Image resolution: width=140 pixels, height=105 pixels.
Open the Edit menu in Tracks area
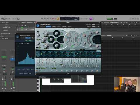(23, 23)
